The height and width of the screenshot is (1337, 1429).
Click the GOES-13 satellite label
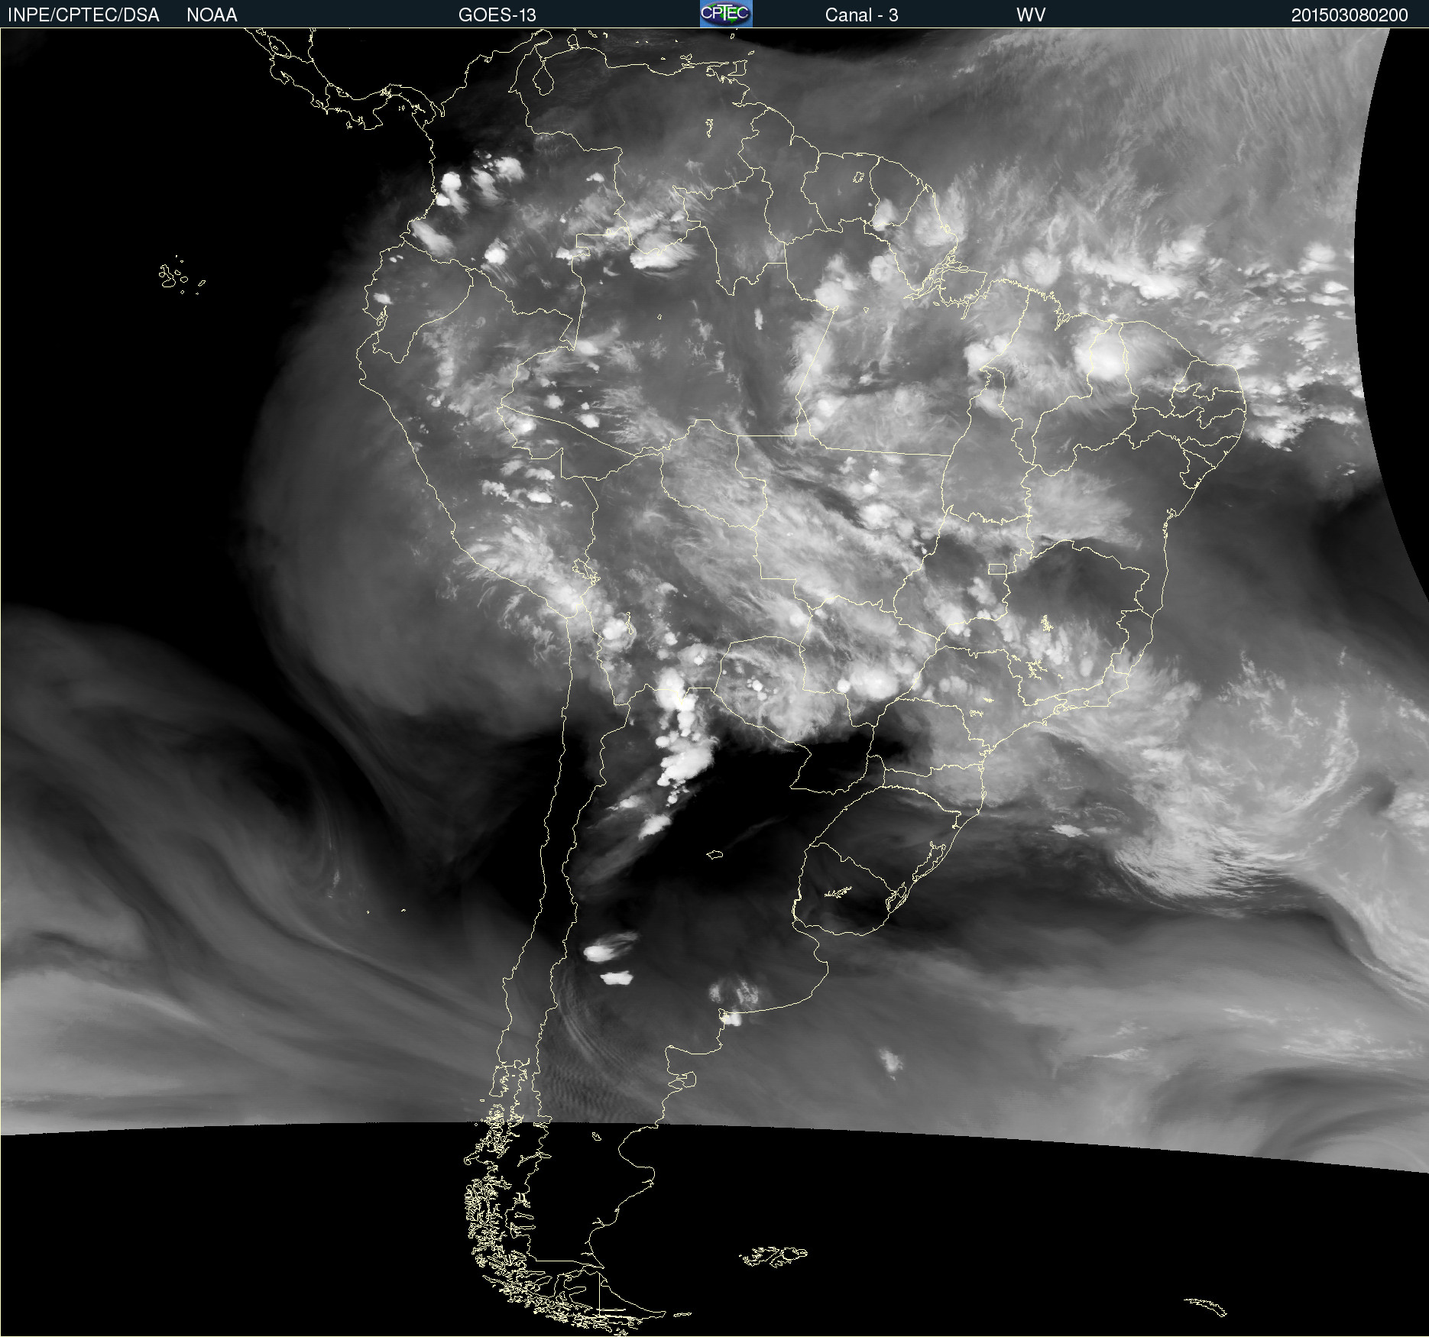click(x=497, y=15)
